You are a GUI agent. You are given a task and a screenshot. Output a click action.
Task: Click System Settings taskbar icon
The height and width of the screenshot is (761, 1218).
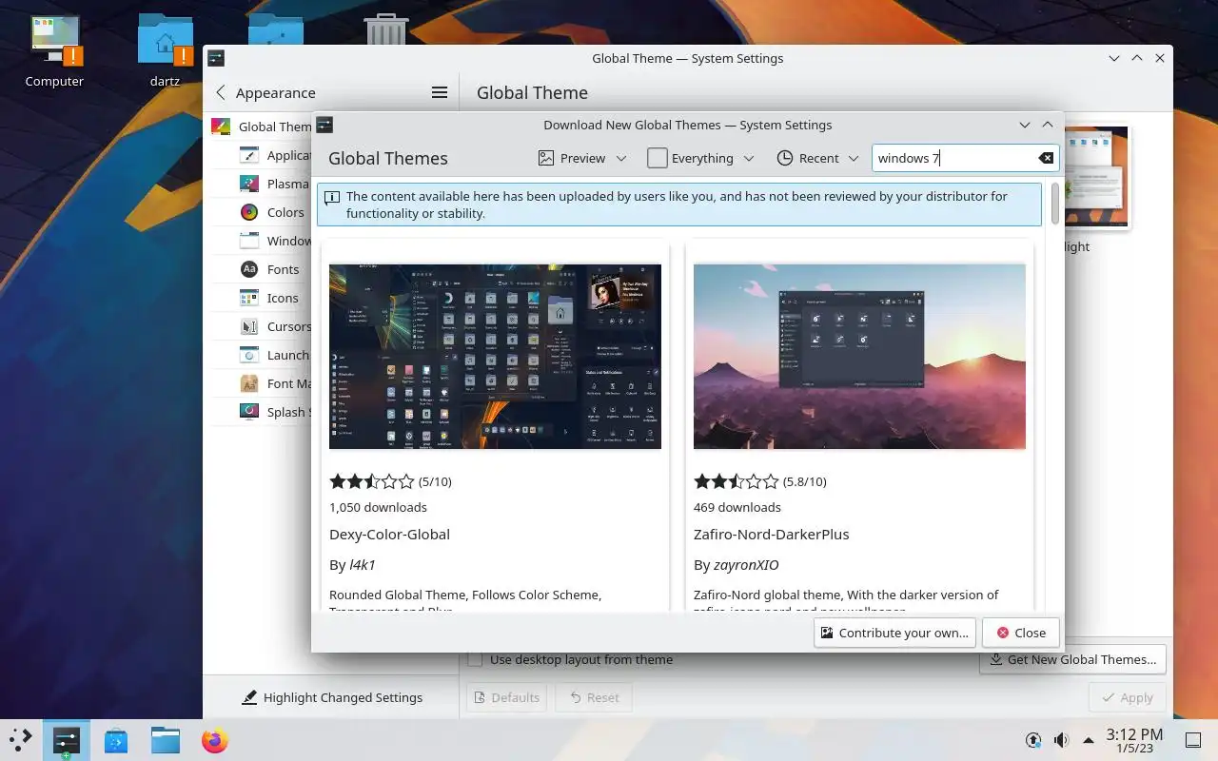pyautogui.click(x=66, y=739)
